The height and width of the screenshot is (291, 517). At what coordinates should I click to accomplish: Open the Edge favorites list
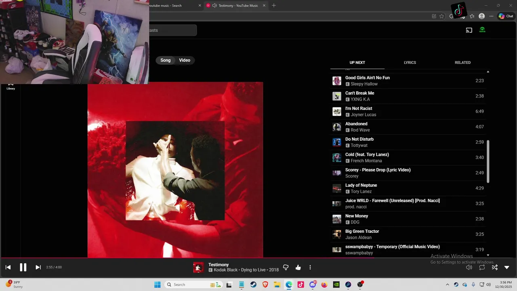point(472,16)
